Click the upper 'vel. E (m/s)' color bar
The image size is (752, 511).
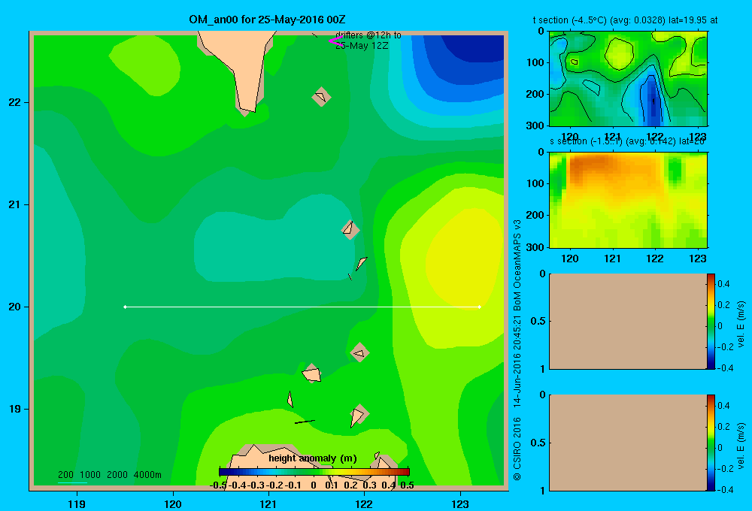click(711, 322)
